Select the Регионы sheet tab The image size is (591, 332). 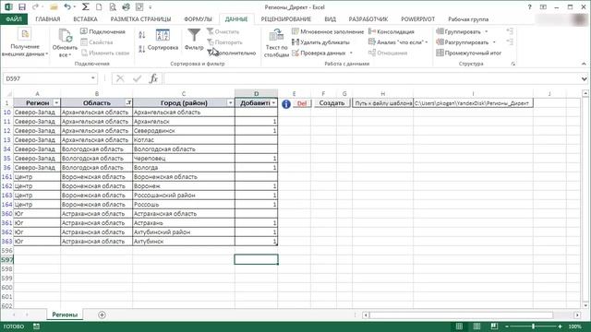tap(65, 314)
